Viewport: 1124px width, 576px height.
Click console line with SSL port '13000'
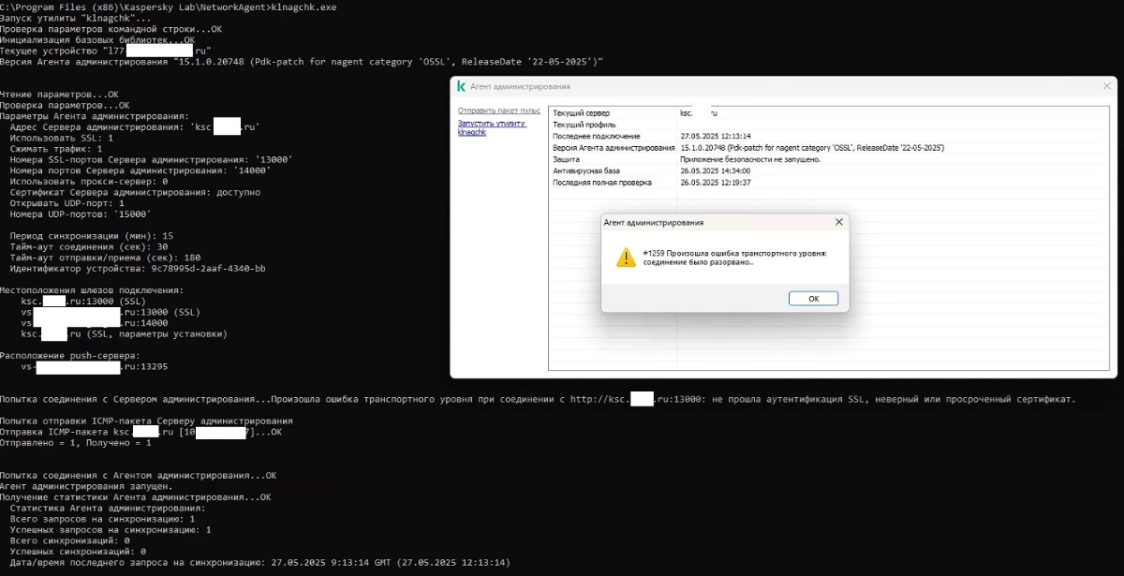(x=151, y=159)
